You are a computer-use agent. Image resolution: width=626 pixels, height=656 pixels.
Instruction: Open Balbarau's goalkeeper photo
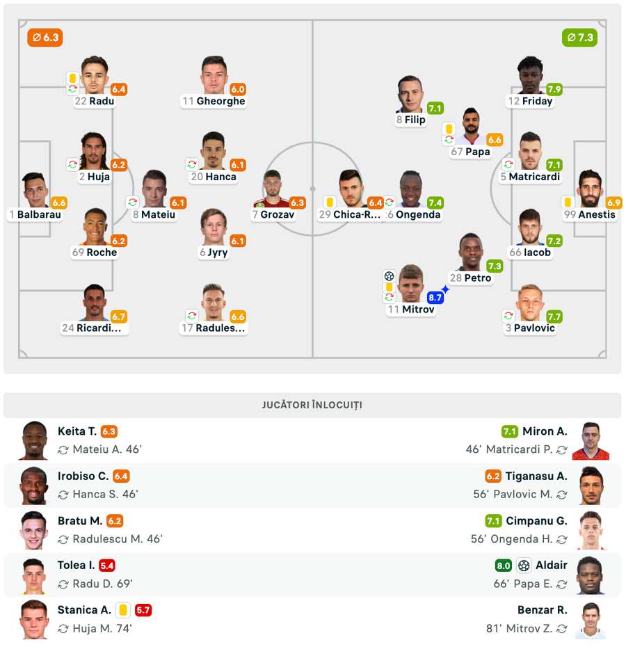pyautogui.click(x=33, y=190)
